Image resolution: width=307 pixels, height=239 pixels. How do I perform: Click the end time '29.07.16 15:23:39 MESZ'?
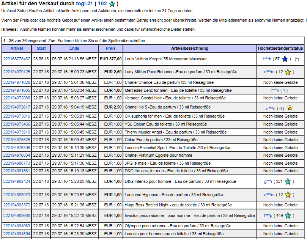click(74, 234)
